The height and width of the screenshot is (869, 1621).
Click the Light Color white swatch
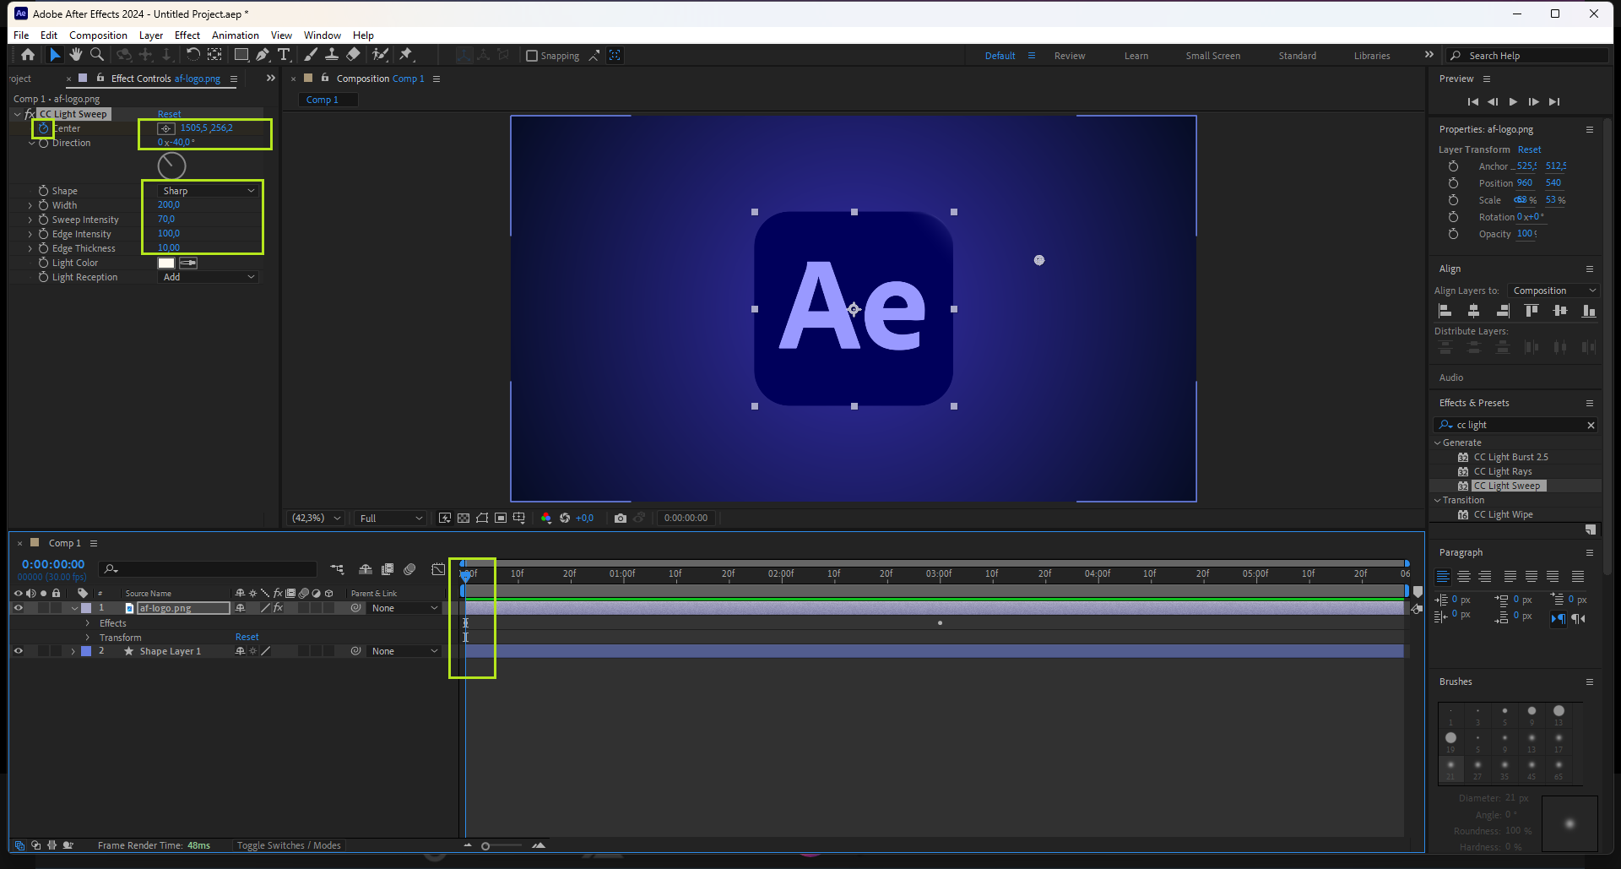[x=166, y=263]
